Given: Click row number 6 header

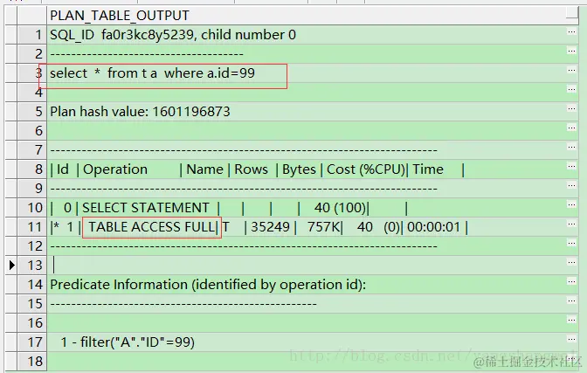Looking at the screenshot, I should pyautogui.click(x=31, y=131).
